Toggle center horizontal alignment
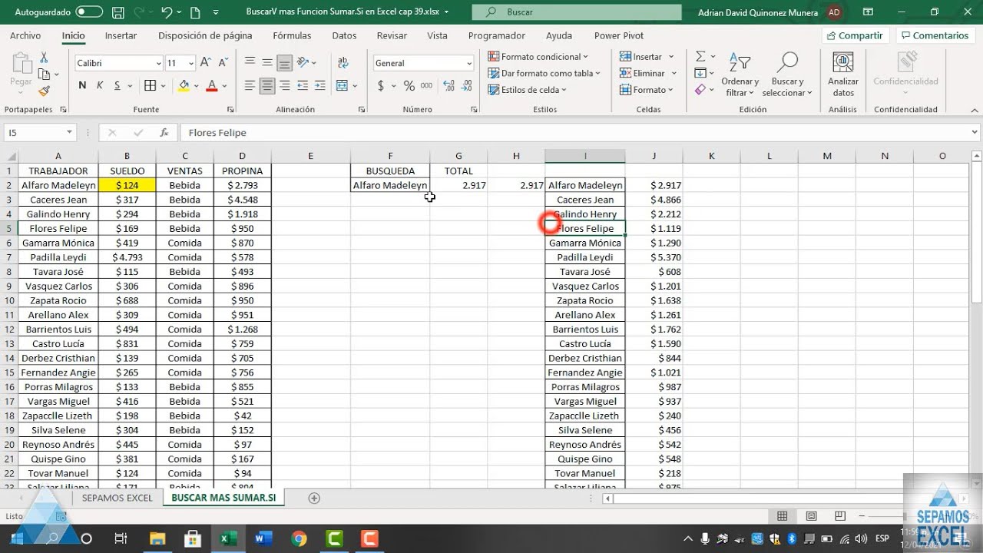The height and width of the screenshot is (553, 983). point(267,85)
